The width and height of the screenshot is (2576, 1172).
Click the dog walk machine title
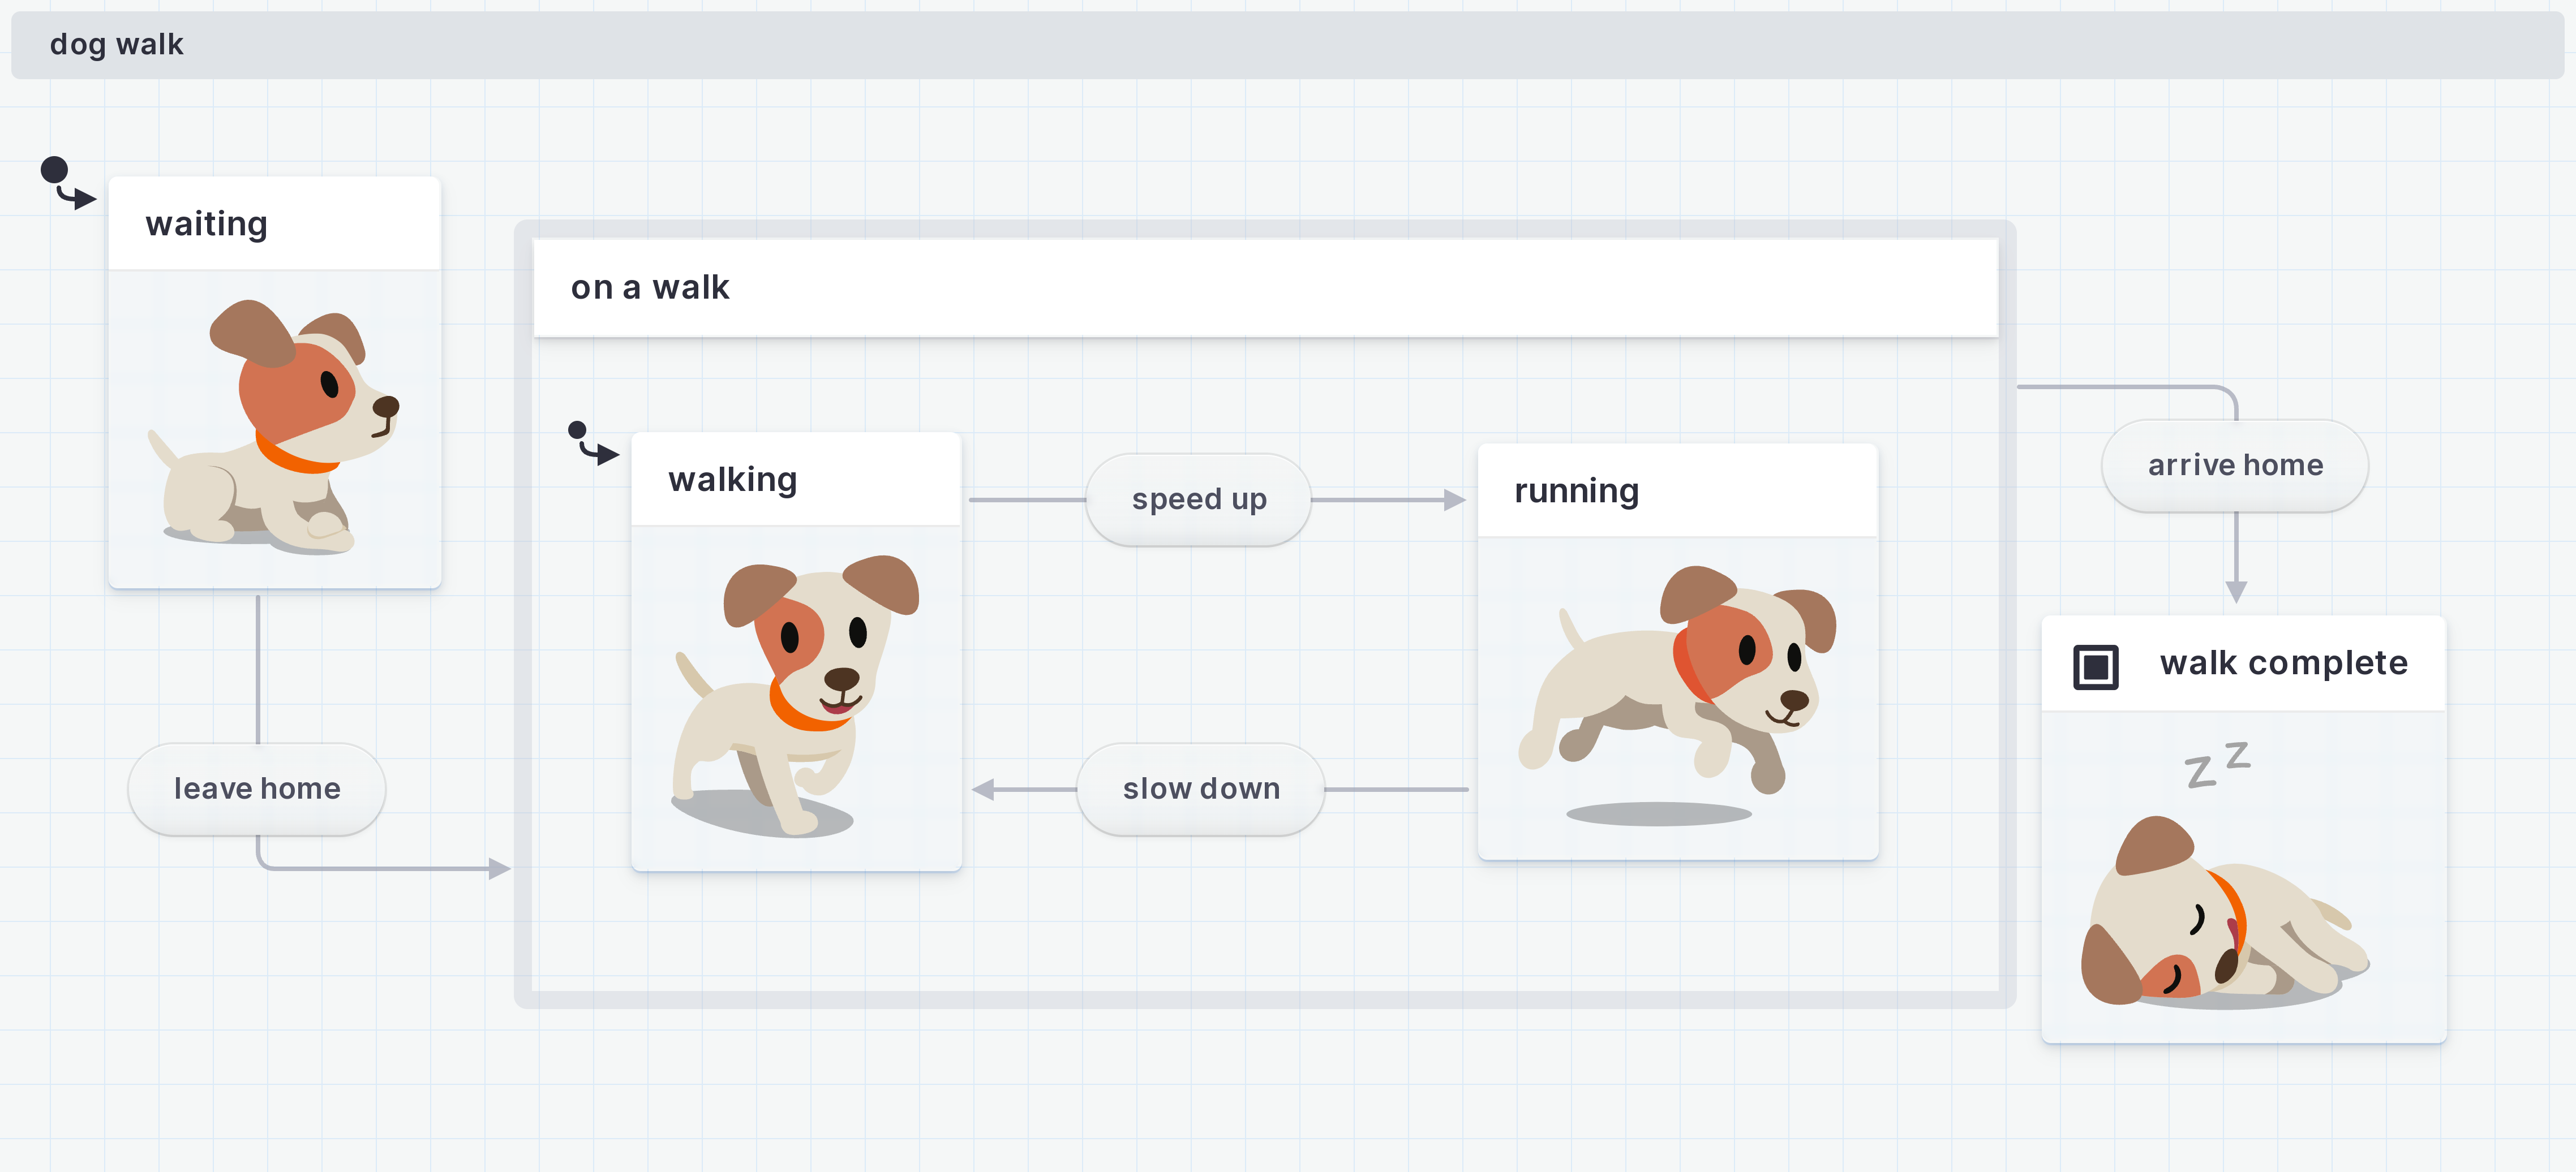(x=117, y=45)
